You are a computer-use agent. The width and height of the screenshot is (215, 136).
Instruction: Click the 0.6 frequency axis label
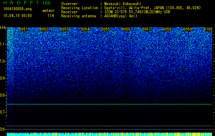click(x=3, y=129)
